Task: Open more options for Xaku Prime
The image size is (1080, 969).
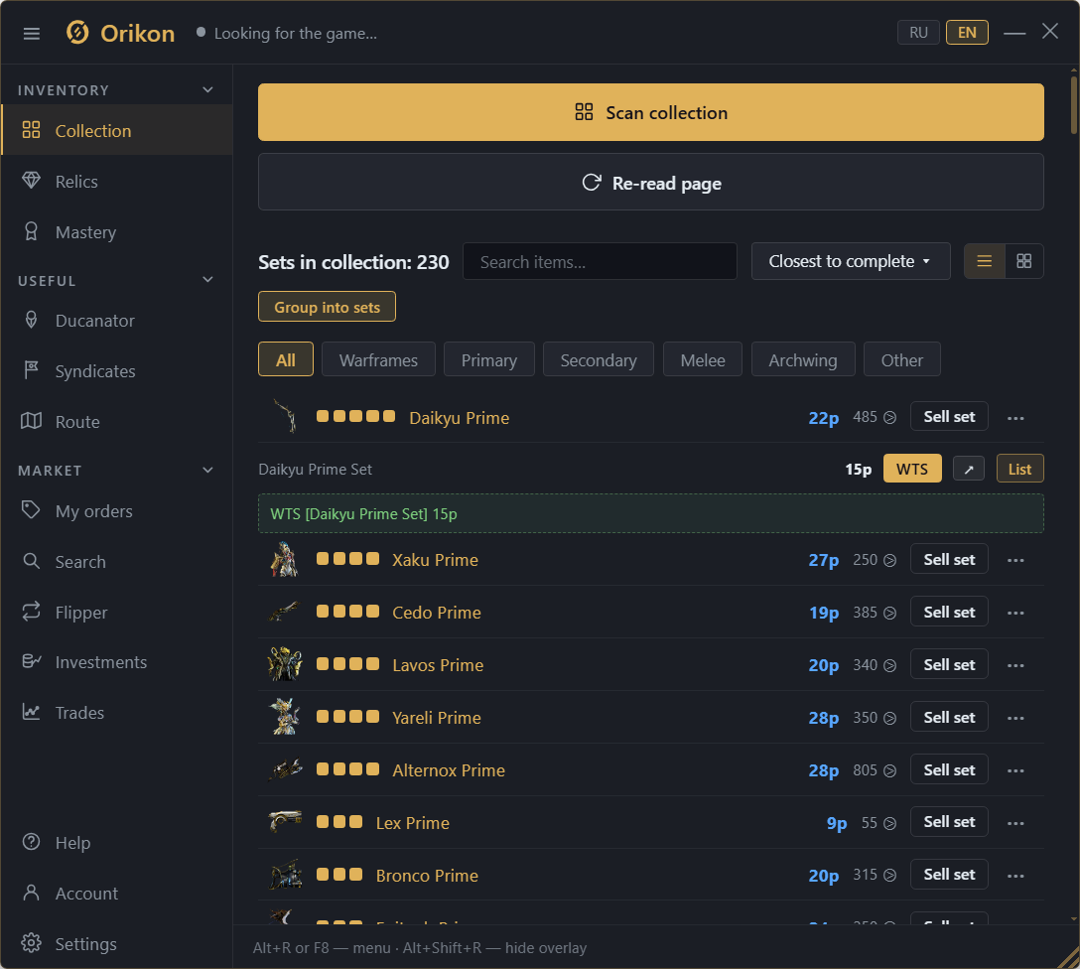Action: 1015,561
